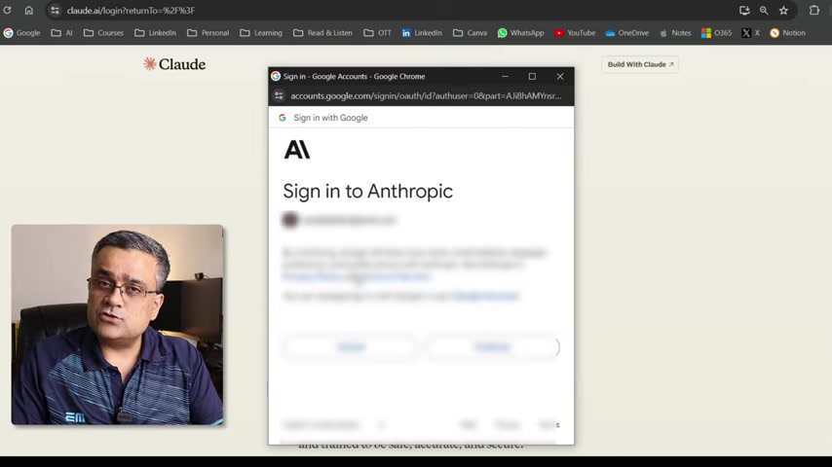Open the Personal bookmarks folder
The image size is (832, 467).
coord(208,33)
